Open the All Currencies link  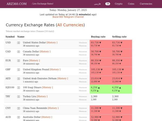70,25
